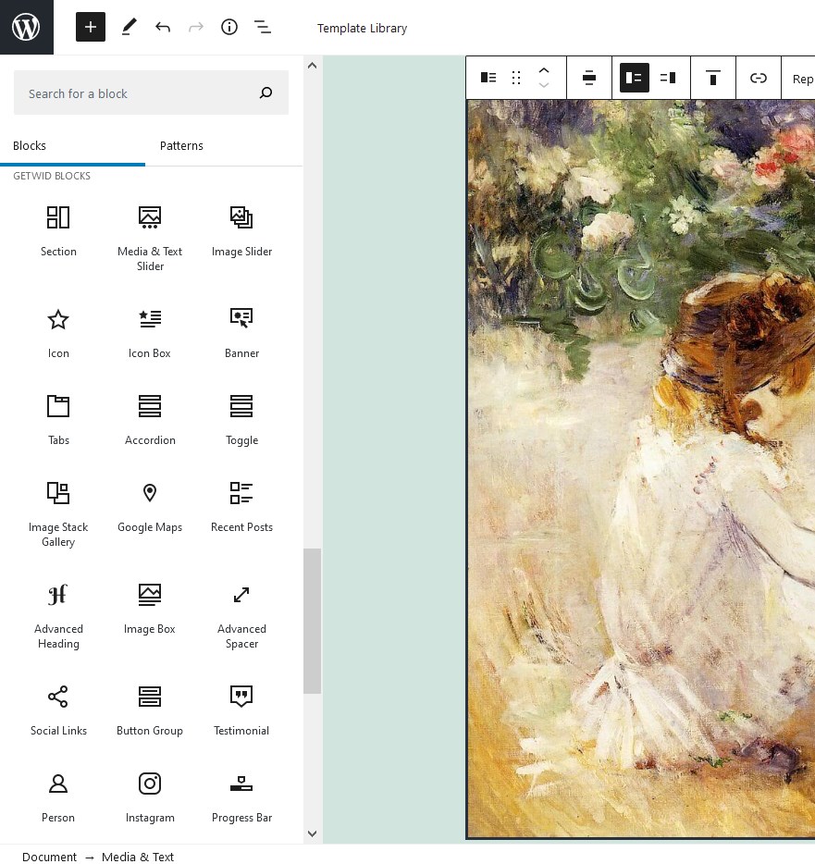Show document details info
This screenshot has height=864, width=815.
tap(229, 27)
